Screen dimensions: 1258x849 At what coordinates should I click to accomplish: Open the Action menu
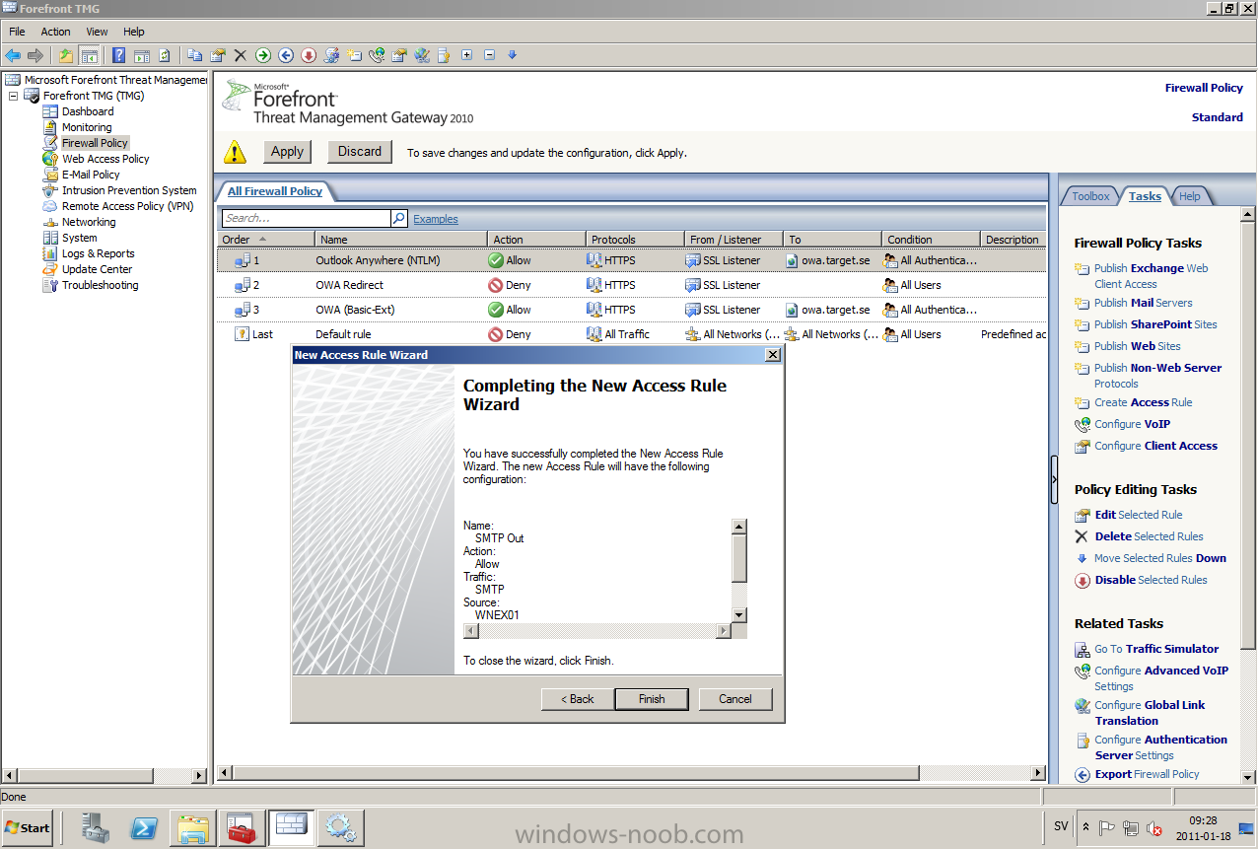(55, 32)
